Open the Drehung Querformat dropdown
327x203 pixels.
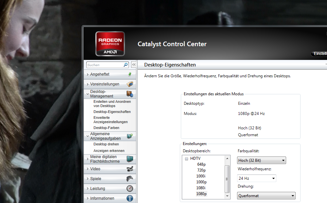[266, 196]
